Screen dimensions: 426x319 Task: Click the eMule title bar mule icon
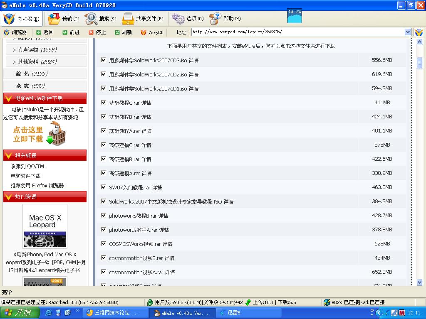pos(4,5)
